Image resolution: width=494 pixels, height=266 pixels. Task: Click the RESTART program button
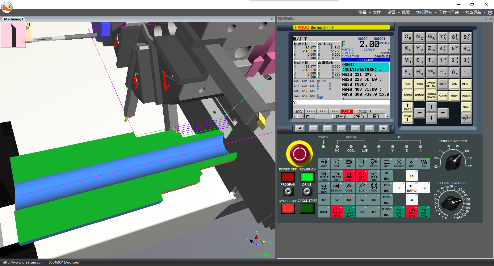point(337,187)
